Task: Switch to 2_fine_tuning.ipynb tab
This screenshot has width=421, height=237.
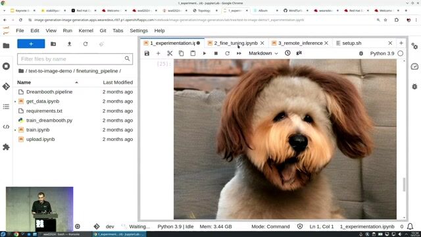Action: pyautogui.click(x=235, y=43)
